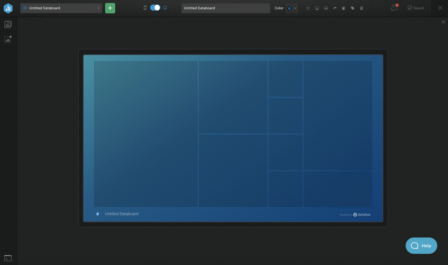Open the metric library sidebar icon

point(8,25)
